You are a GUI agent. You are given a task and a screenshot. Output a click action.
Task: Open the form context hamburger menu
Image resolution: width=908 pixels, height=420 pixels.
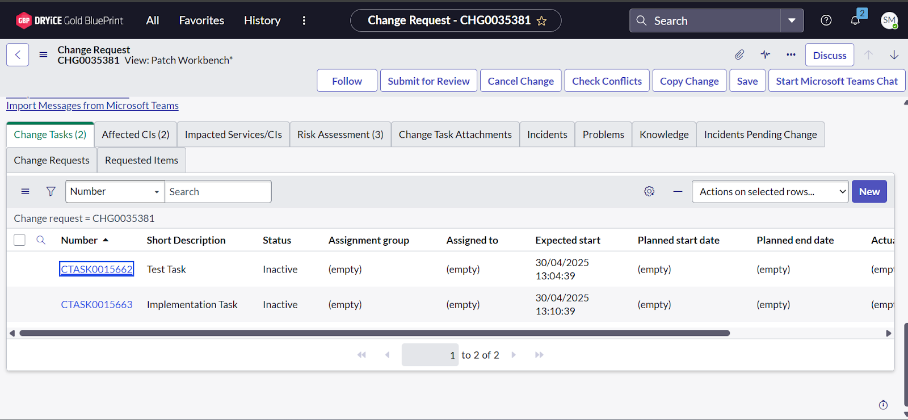click(x=43, y=55)
